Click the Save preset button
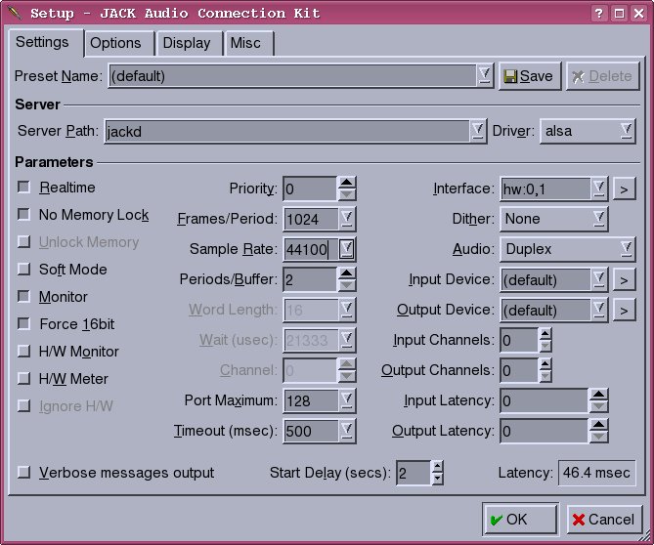Image resolution: width=654 pixels, height=545 pixels. 530,76
